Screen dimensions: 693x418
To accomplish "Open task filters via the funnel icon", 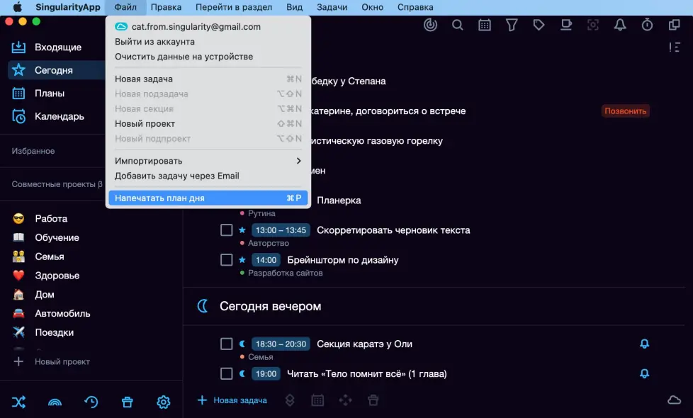I will coord(512,24).
